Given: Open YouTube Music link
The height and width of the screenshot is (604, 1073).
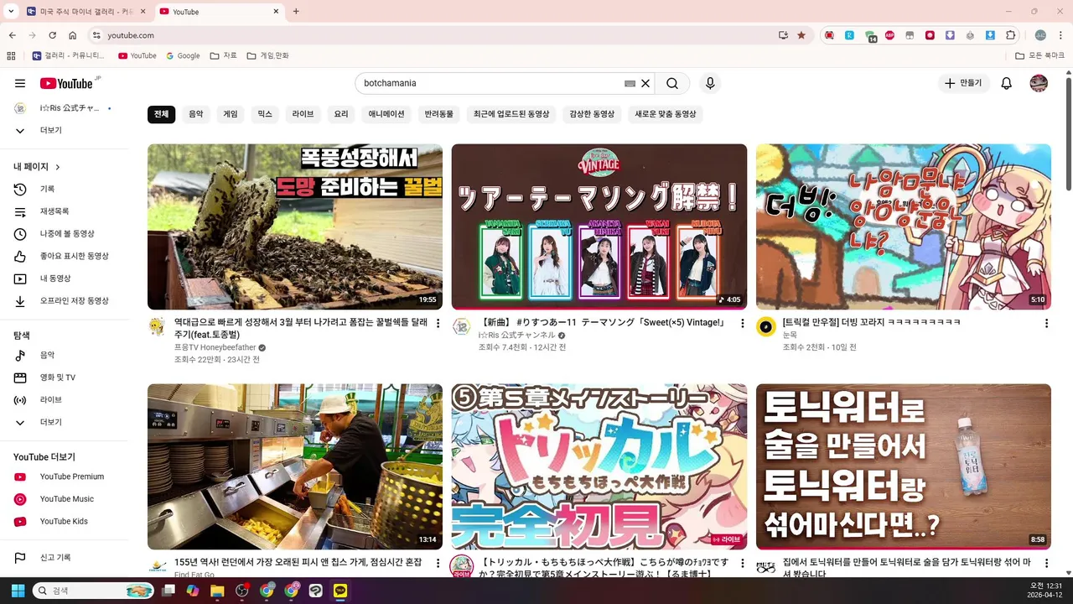Looking at the screenshot, I should pyautogui.click(x=67, y=499).
